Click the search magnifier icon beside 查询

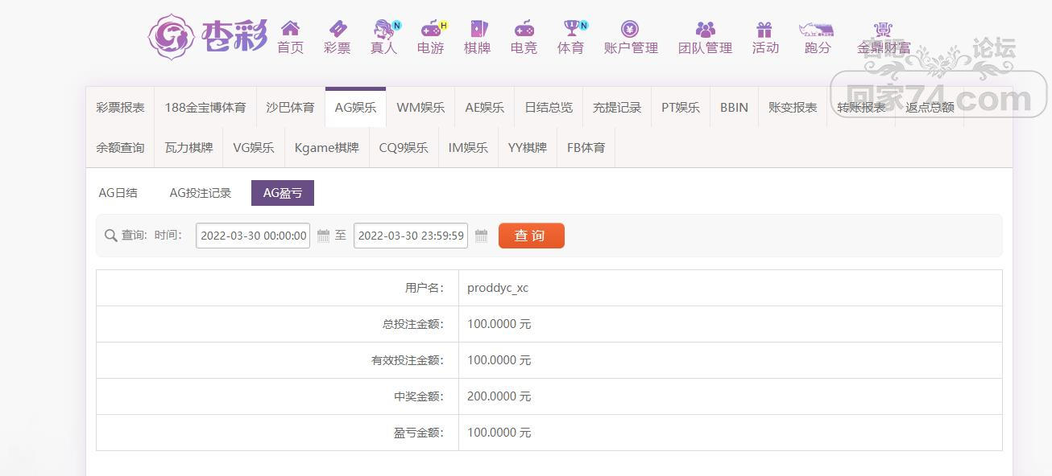[x=111, y=236]
